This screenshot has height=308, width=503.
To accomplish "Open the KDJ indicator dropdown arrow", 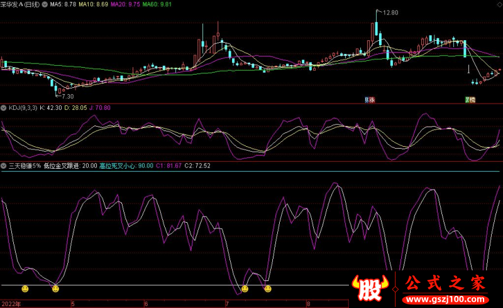I will point(4,108).
